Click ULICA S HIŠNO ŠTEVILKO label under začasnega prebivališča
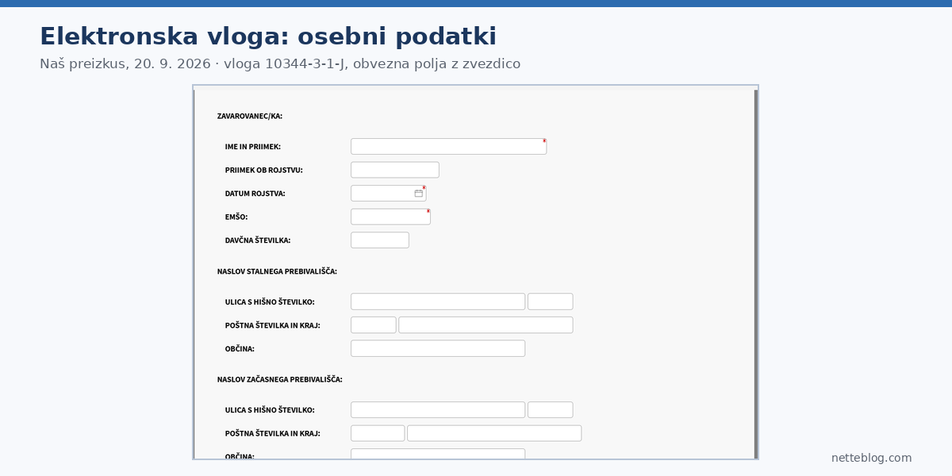This screenshot has width=952, height=476. 270,410
